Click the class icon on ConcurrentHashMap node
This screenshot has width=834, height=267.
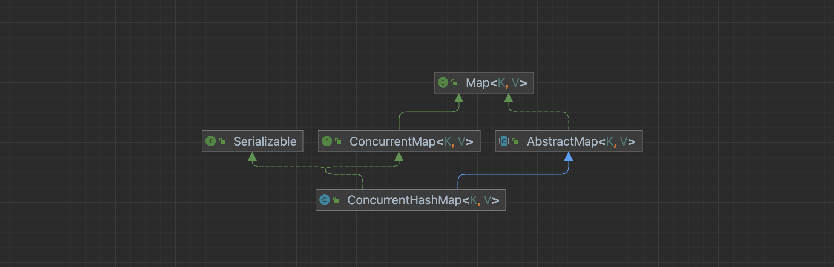[325, 200]
